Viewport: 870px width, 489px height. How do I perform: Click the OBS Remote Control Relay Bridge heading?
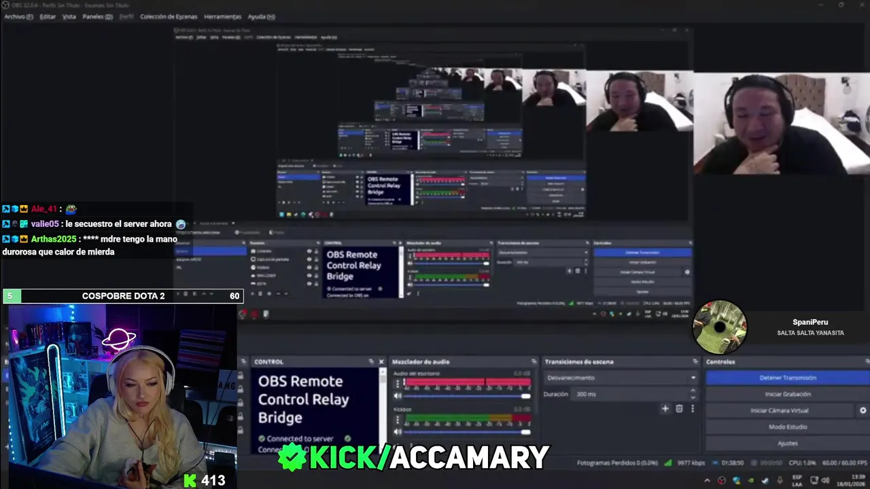[x=304, y=399]
